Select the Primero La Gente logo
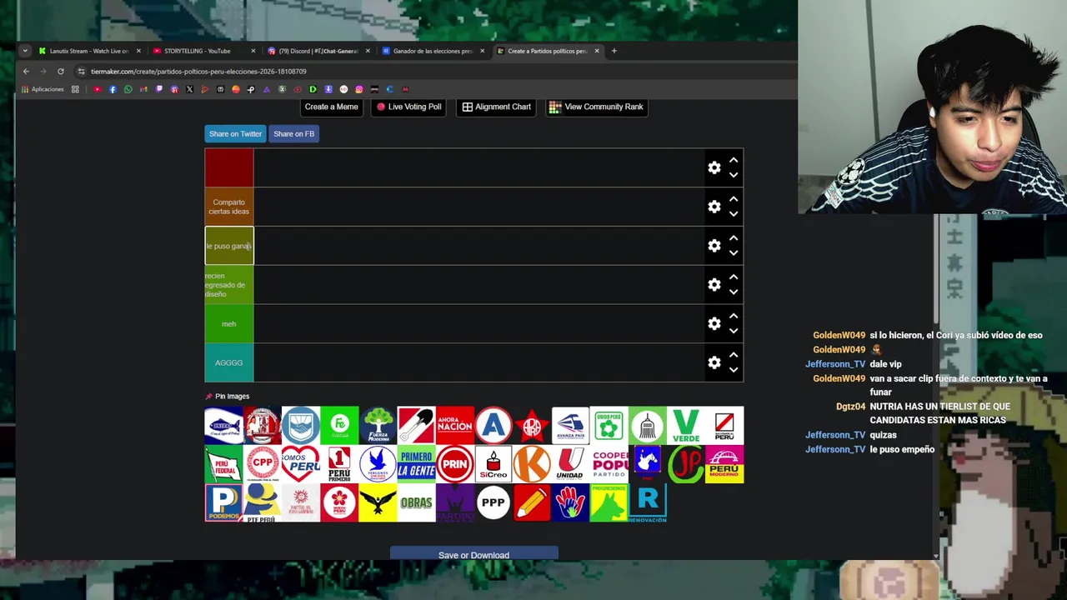Image resolution: width=1067 pixels, height=600 pixels. (416, 464)
